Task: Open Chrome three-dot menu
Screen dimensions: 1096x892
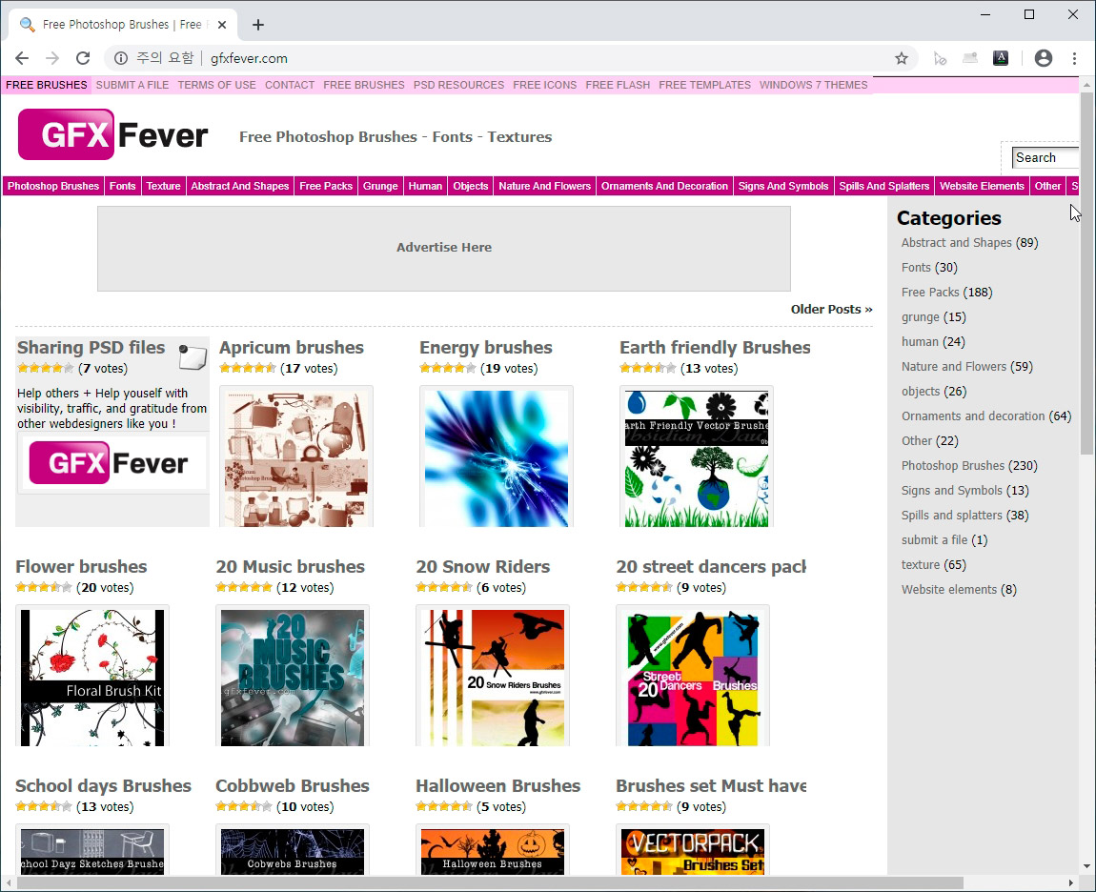Action: click(x=1074, y=59)
